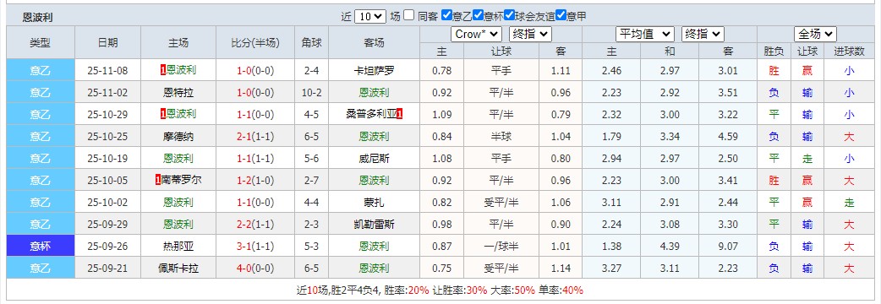Open the 終指 dropdown next to Crow*

pyautogui.click(x=530, y=35)
